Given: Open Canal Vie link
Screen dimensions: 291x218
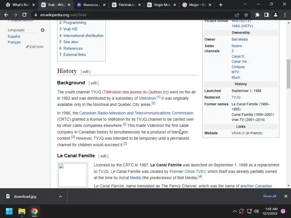Looking at the screenshot, I should (239, 62).
